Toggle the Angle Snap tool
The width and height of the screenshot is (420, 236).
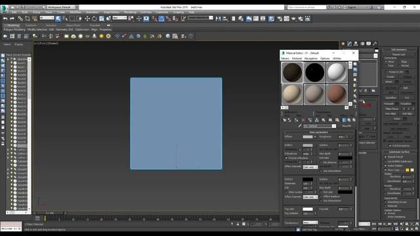pos(161,18)
